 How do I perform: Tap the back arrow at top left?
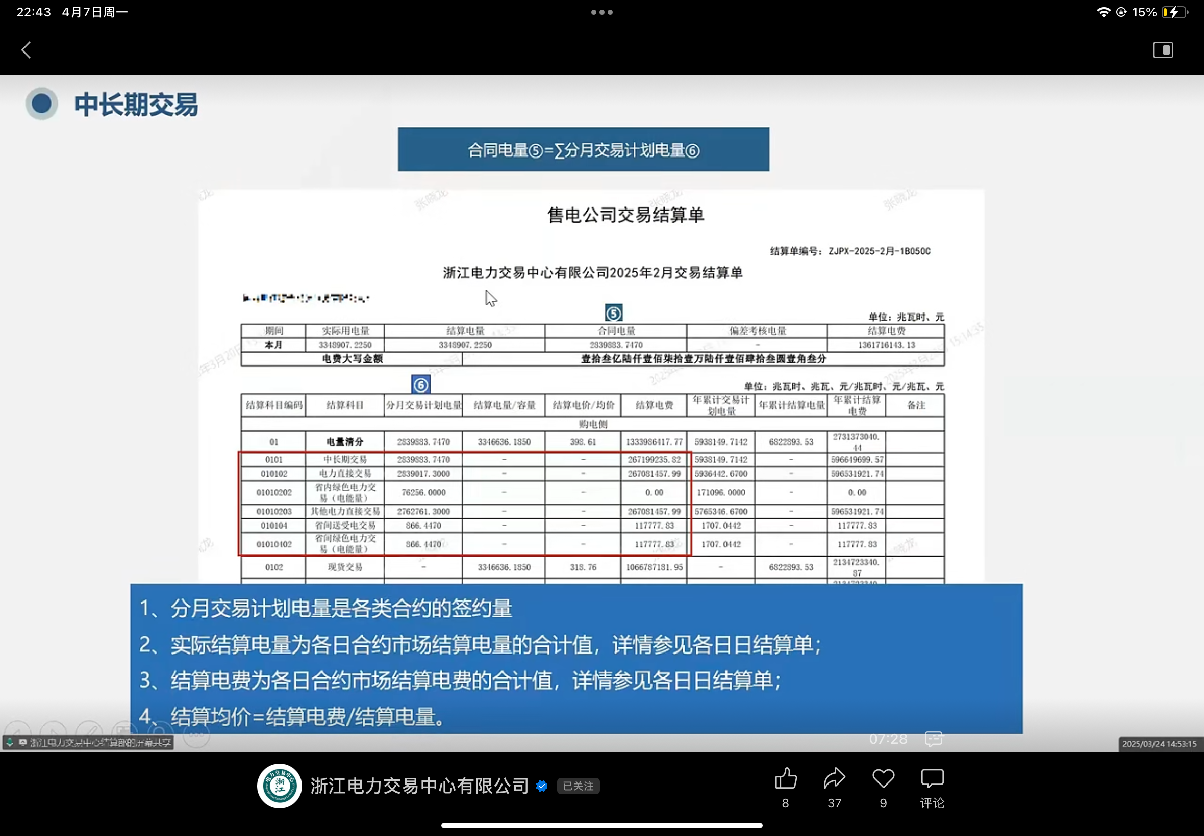point(26,50)
